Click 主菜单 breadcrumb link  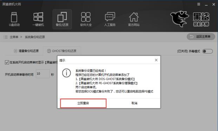14,37
